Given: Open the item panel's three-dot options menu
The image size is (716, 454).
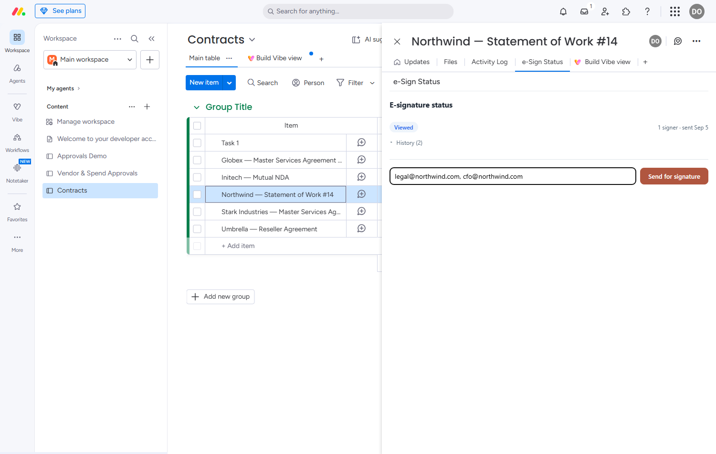Looking at the screenshot, I should (x=696, y=41).
